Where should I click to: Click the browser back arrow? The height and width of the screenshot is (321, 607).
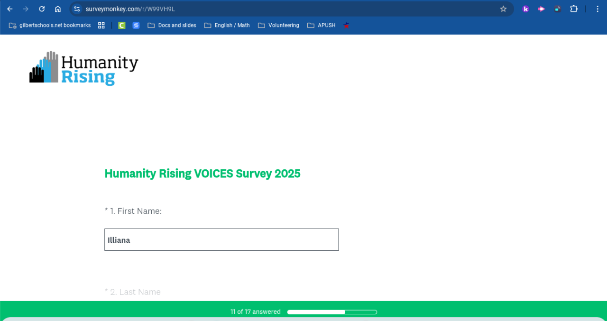point(10,9)
